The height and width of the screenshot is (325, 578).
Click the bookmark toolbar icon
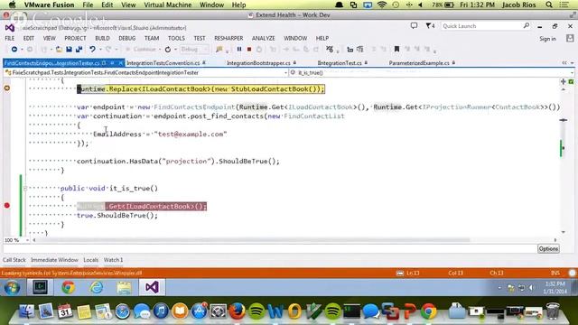click(x=396, y=49)
